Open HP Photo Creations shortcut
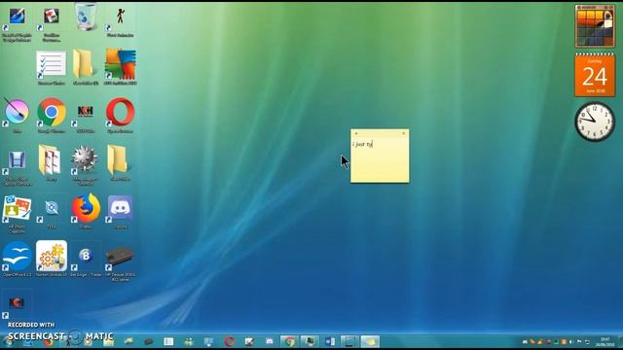 [17, 213]
